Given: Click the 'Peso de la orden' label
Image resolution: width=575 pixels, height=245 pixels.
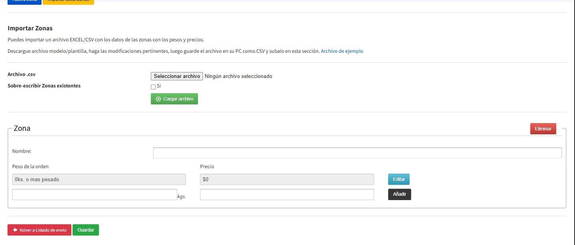Looking at the screenshot, I should (30, 167).
